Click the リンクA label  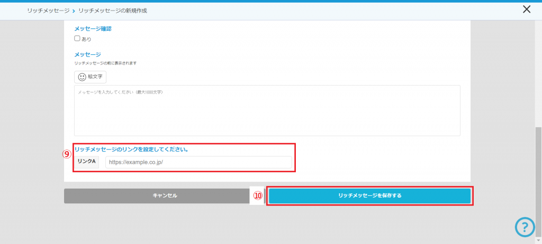[86, 162]
